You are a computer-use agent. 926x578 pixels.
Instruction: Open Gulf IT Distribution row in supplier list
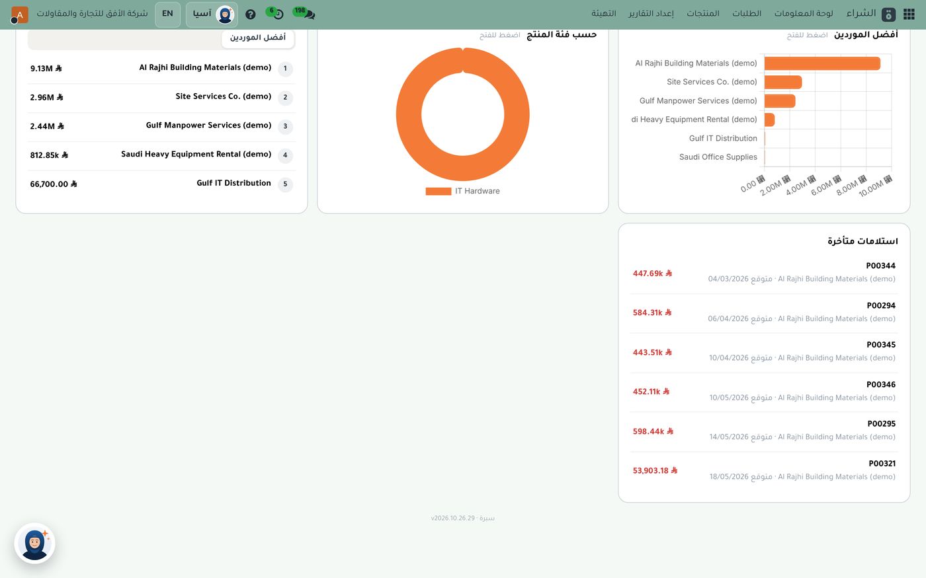click(x=161, y=184)
